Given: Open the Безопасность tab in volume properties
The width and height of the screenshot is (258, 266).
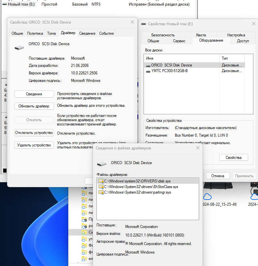Looking at the screenshot, I should click(163, 35).
